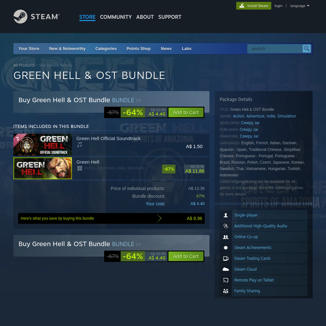This screenshot has height=326, width=326.
Task: Expand the New & Noteworthy menu
Action: coord(67,49)
